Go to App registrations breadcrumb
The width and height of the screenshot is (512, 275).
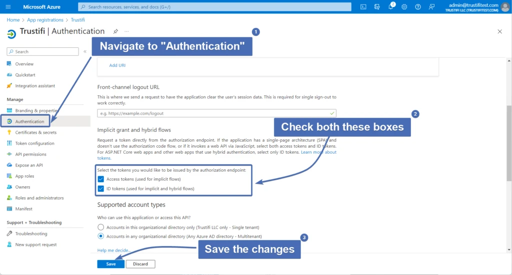pos(45,20)
